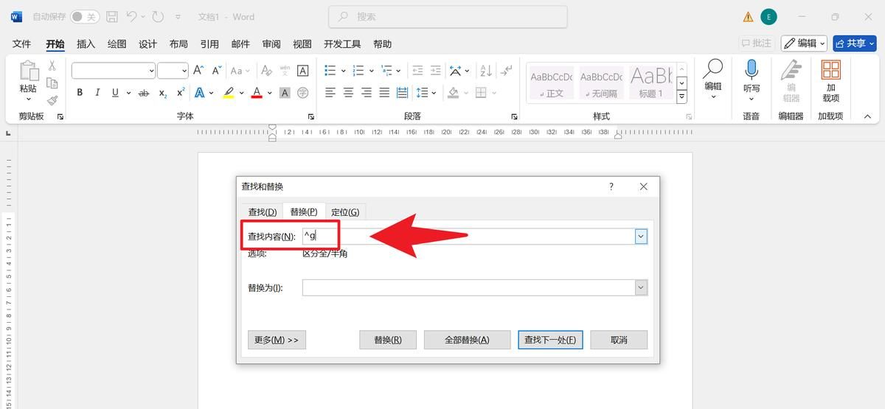Screen dimensions: 885x409
Task: Click the Find Next (查找下一处) button
Action: 551,340
